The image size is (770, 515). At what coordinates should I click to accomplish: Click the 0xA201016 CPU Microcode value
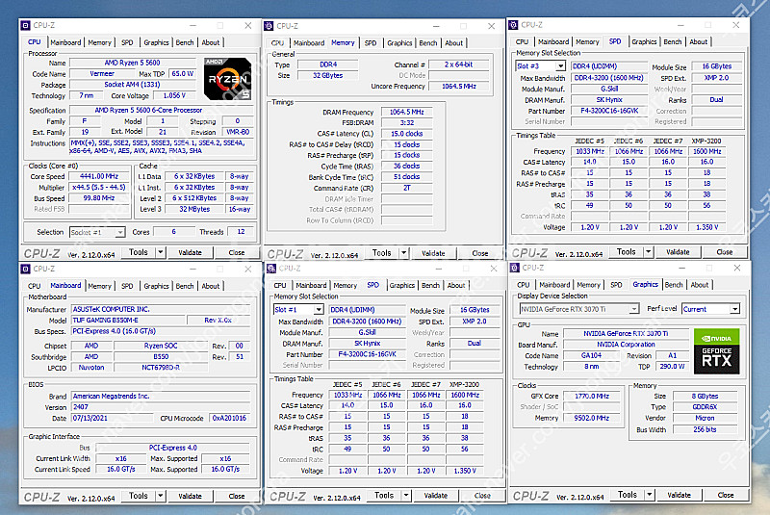[x=229, y=418]
